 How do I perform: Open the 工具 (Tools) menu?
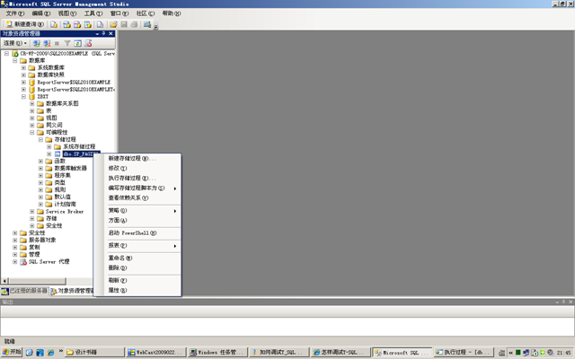93,13
